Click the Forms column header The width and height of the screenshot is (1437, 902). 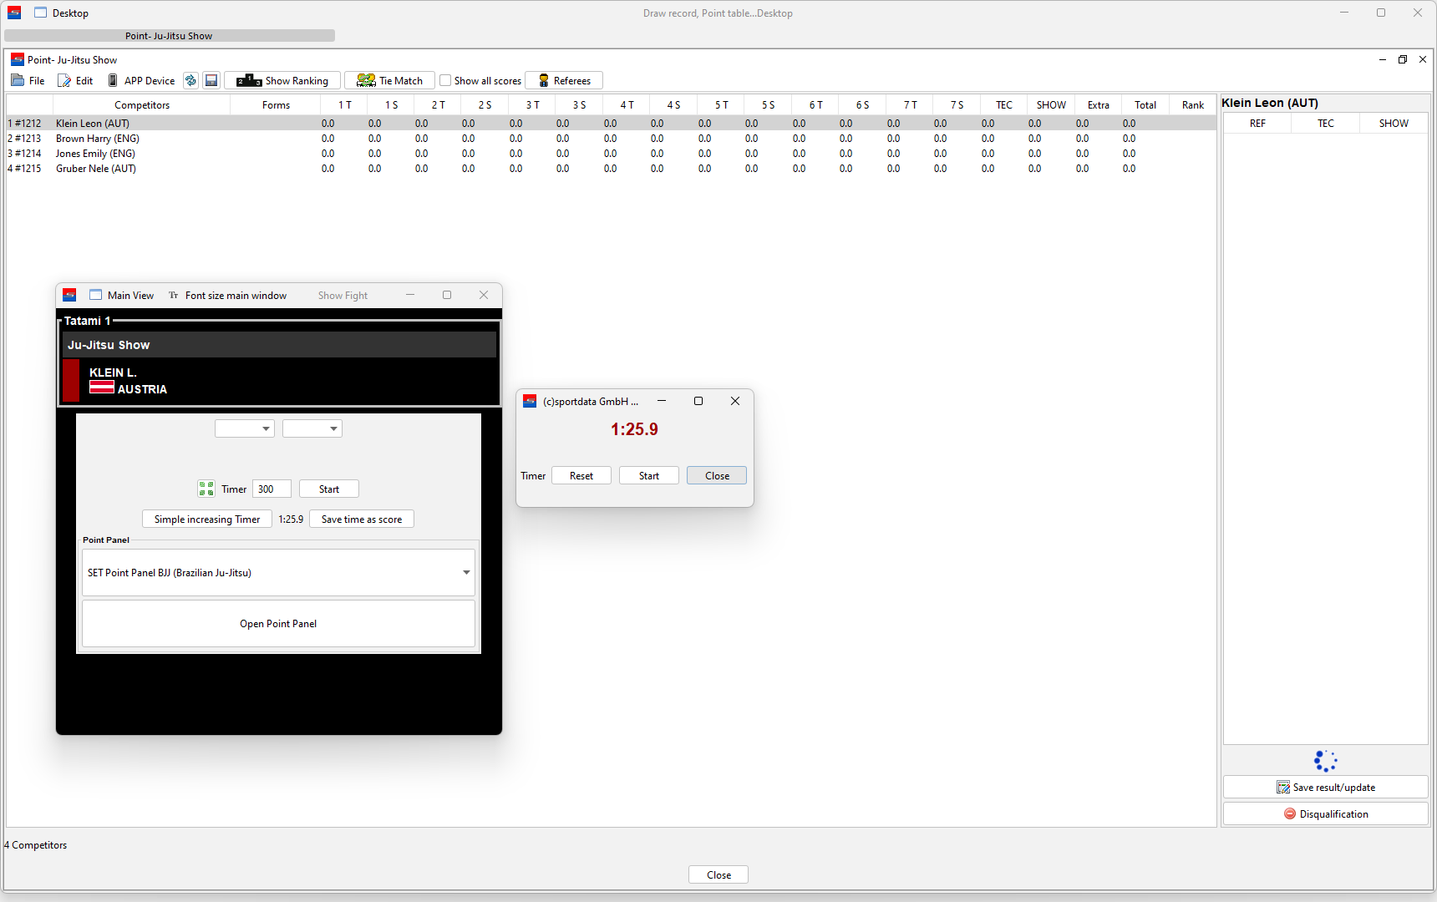(x=276, y=104)
